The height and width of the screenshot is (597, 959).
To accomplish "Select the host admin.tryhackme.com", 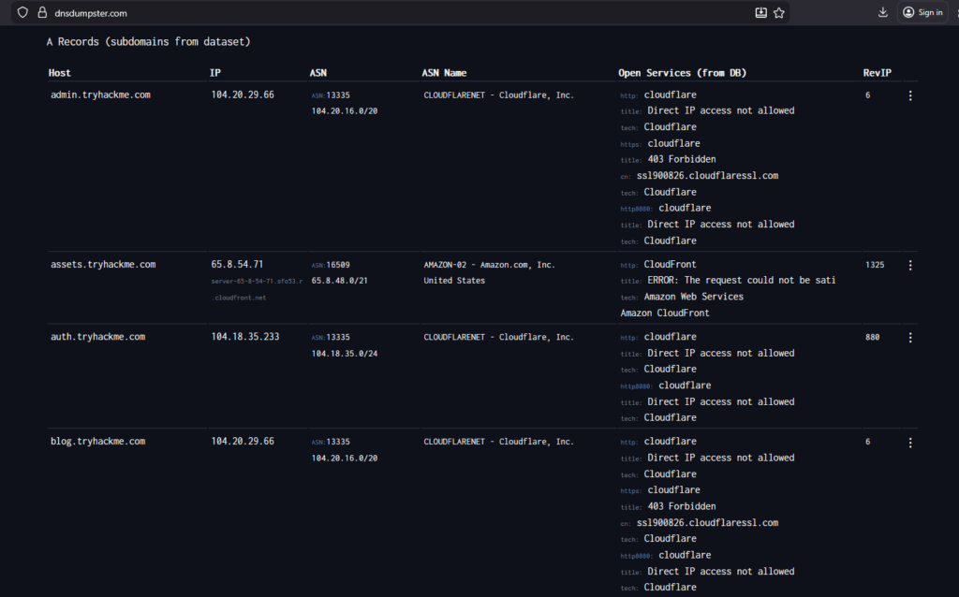I will [100, 95].
